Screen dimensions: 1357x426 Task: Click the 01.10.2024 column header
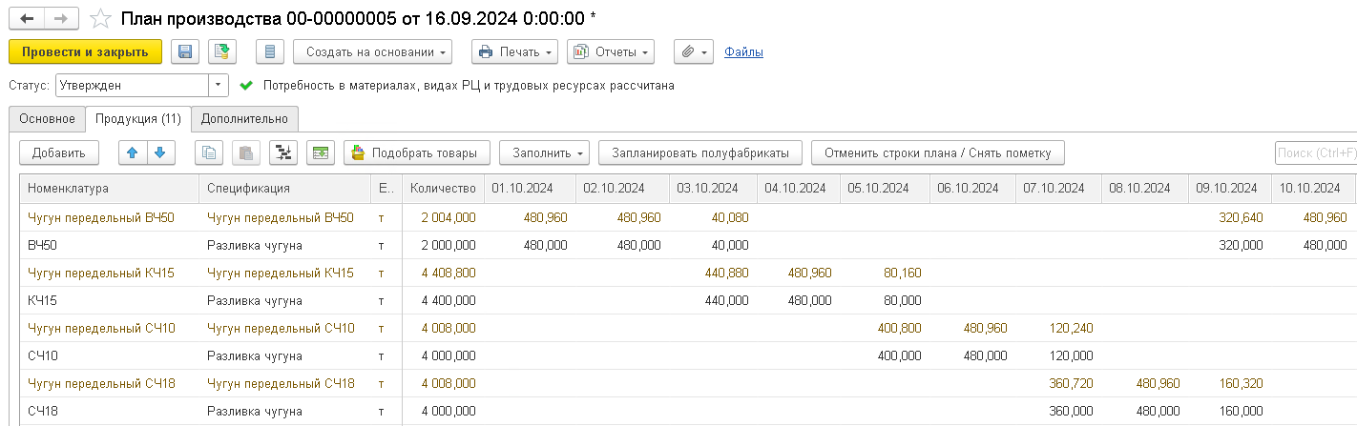(x=529, y=188)
